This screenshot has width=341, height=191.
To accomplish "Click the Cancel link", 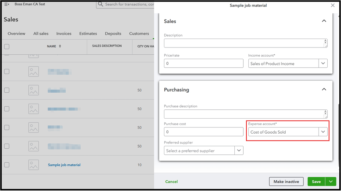I will point(172,182).
